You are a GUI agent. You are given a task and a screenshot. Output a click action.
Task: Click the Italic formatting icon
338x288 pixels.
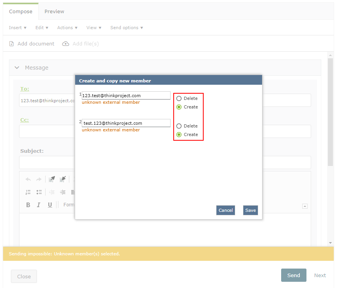click(39, 205)
